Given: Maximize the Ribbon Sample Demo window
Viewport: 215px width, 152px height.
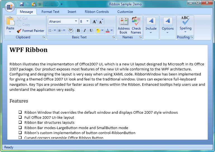Looking at the screenshot, I should tap(198, 3).
